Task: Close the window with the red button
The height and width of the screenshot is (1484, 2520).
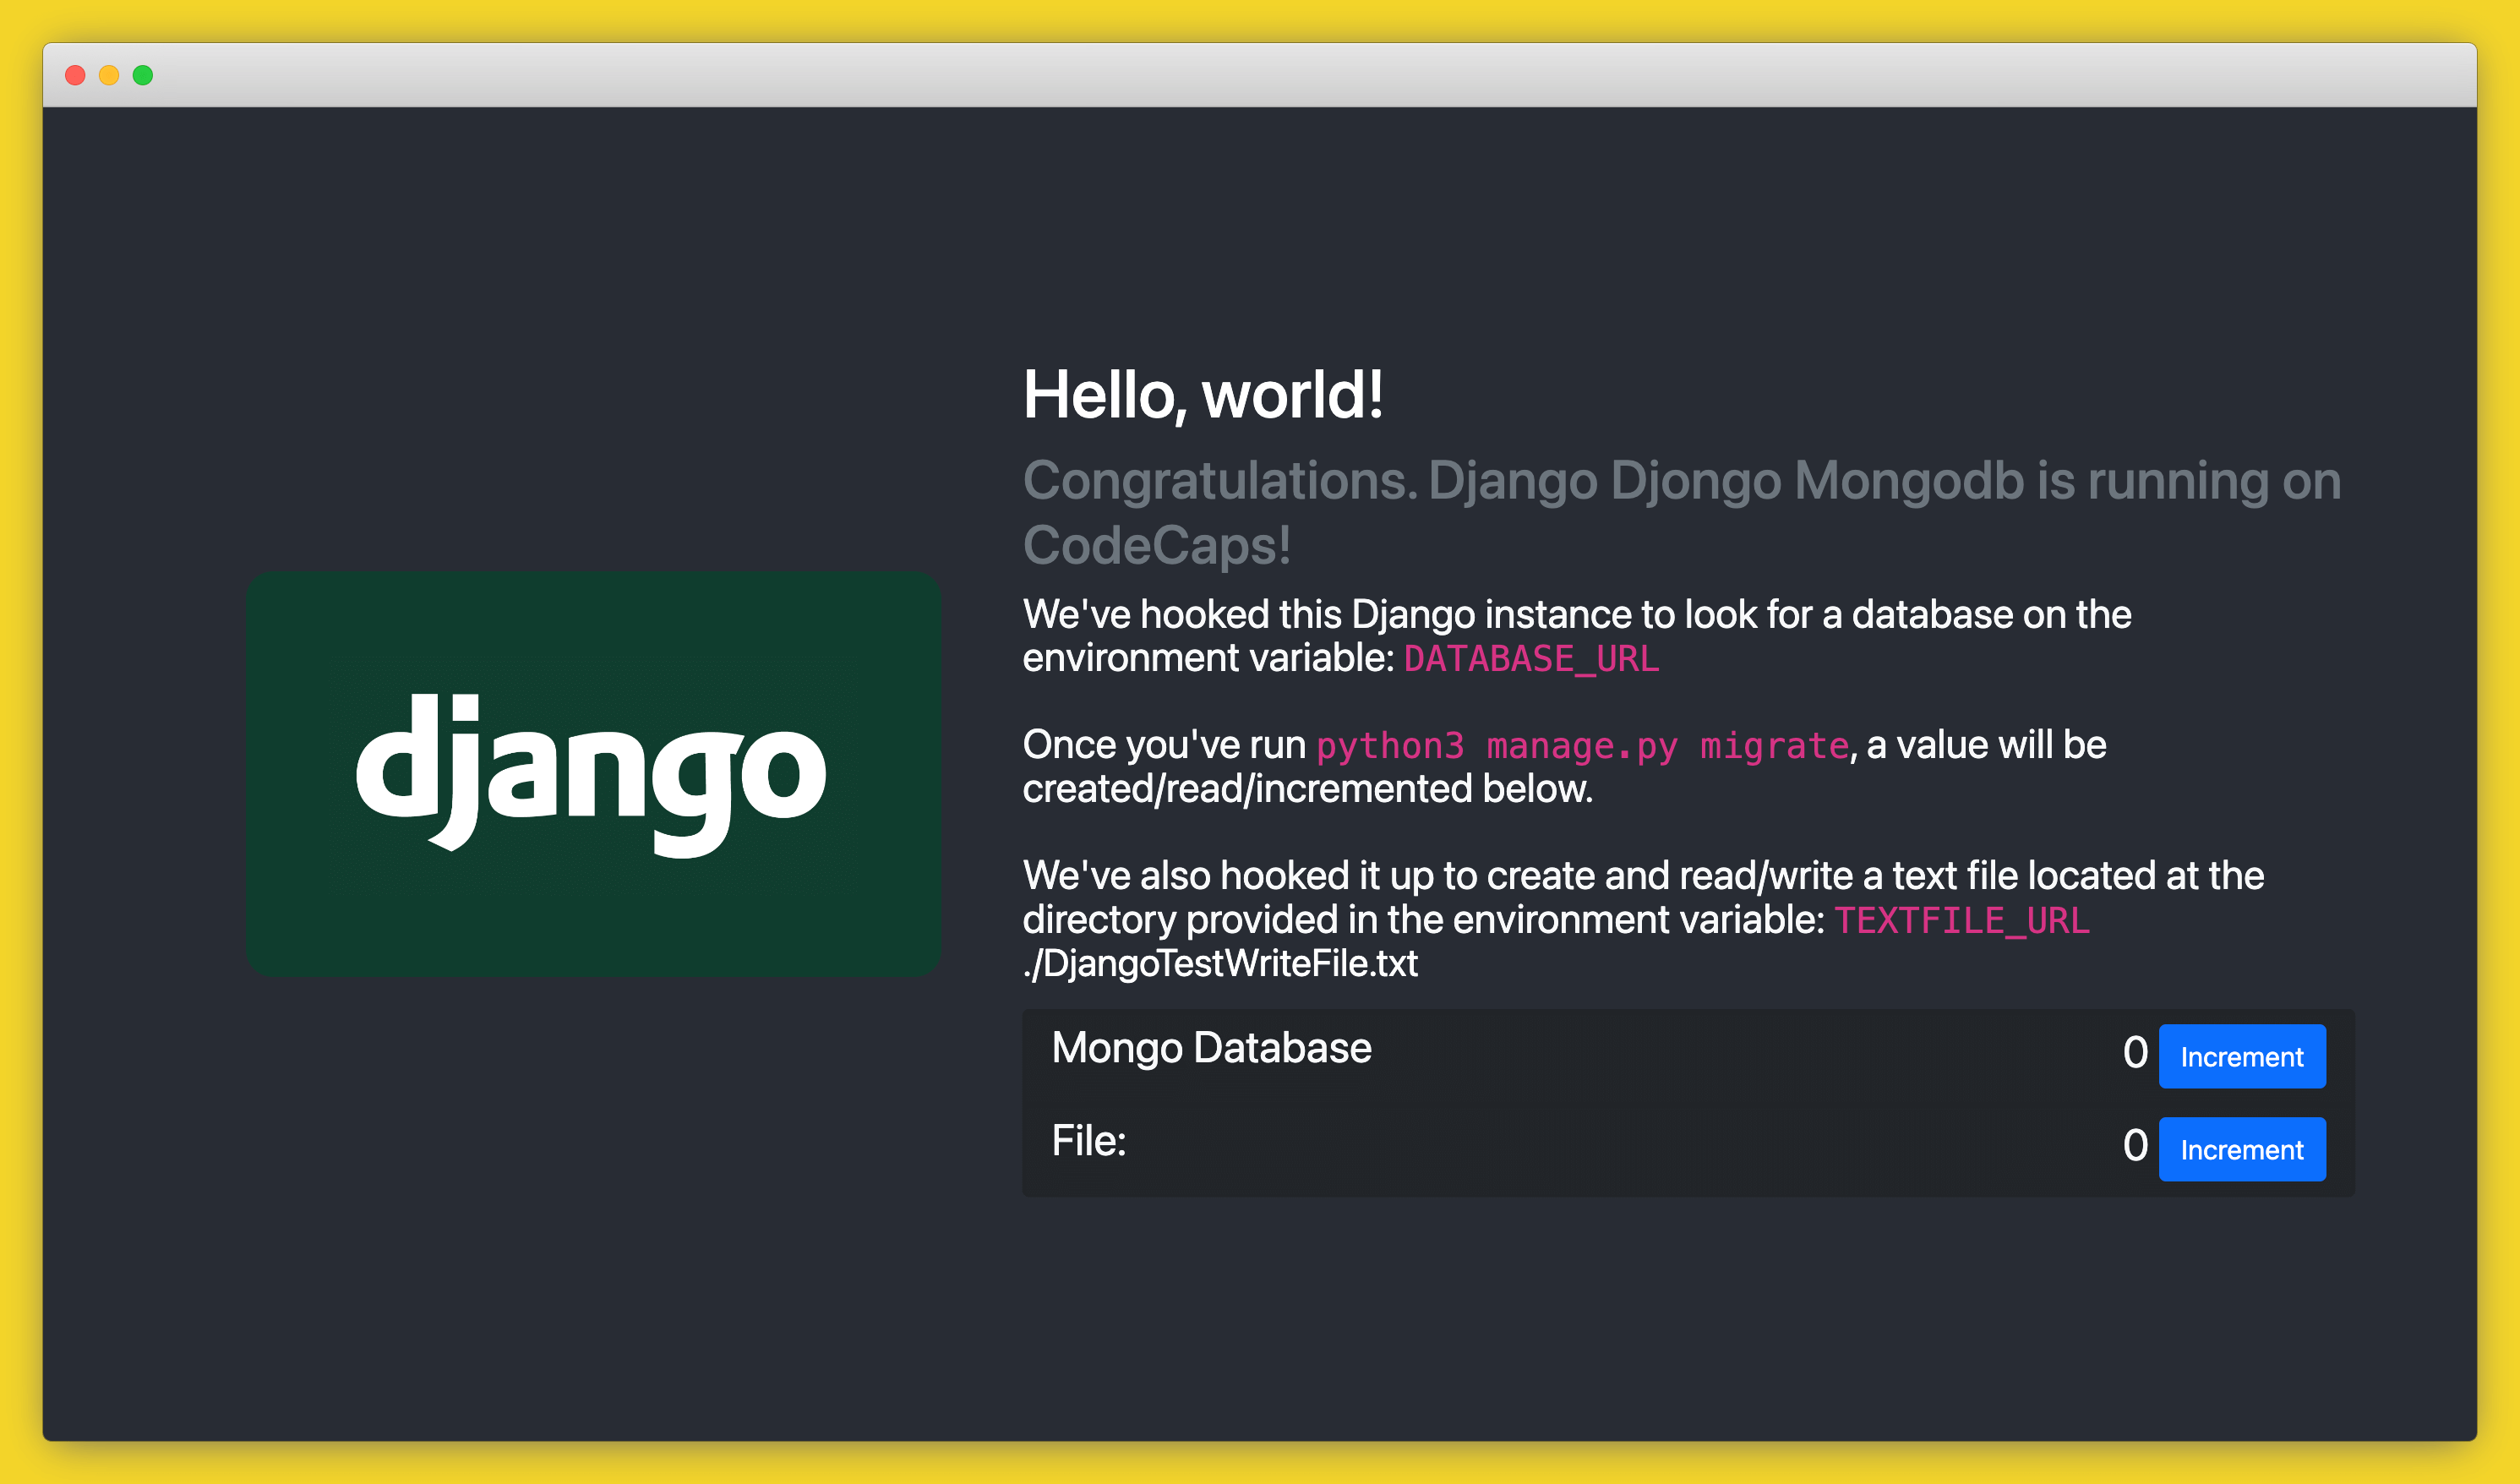Action: pos(74,74)
